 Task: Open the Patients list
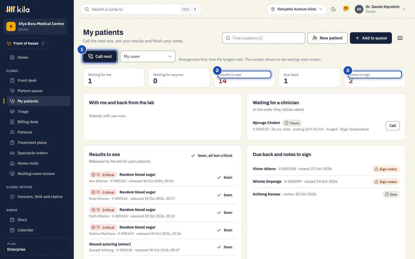point(38,132)
